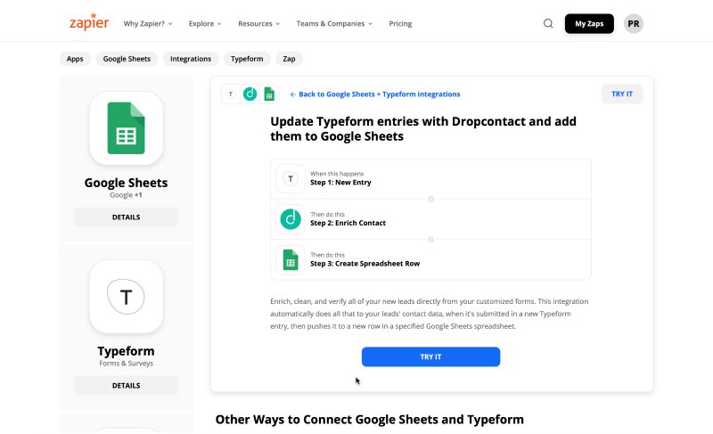Screen dimensions: 713x434
Task: Click Dropcontact icon in Step 2 row
Action: tap(291, 219)
